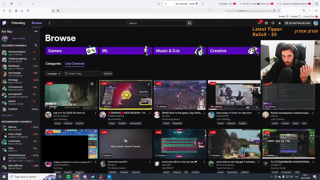Click the Go Ad-Free for Free button

click(297, 23)
